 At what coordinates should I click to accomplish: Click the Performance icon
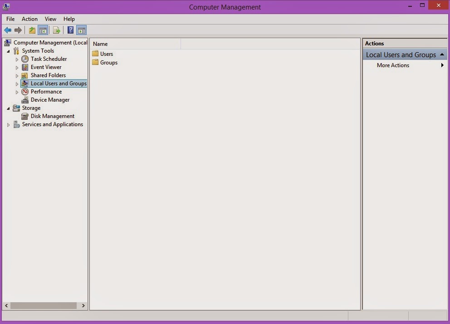pos(25,92)
